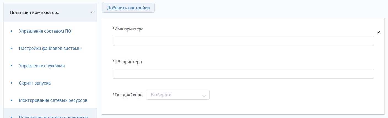
Task: Click the *Тип драйвера label
Action: click(127, 95)
